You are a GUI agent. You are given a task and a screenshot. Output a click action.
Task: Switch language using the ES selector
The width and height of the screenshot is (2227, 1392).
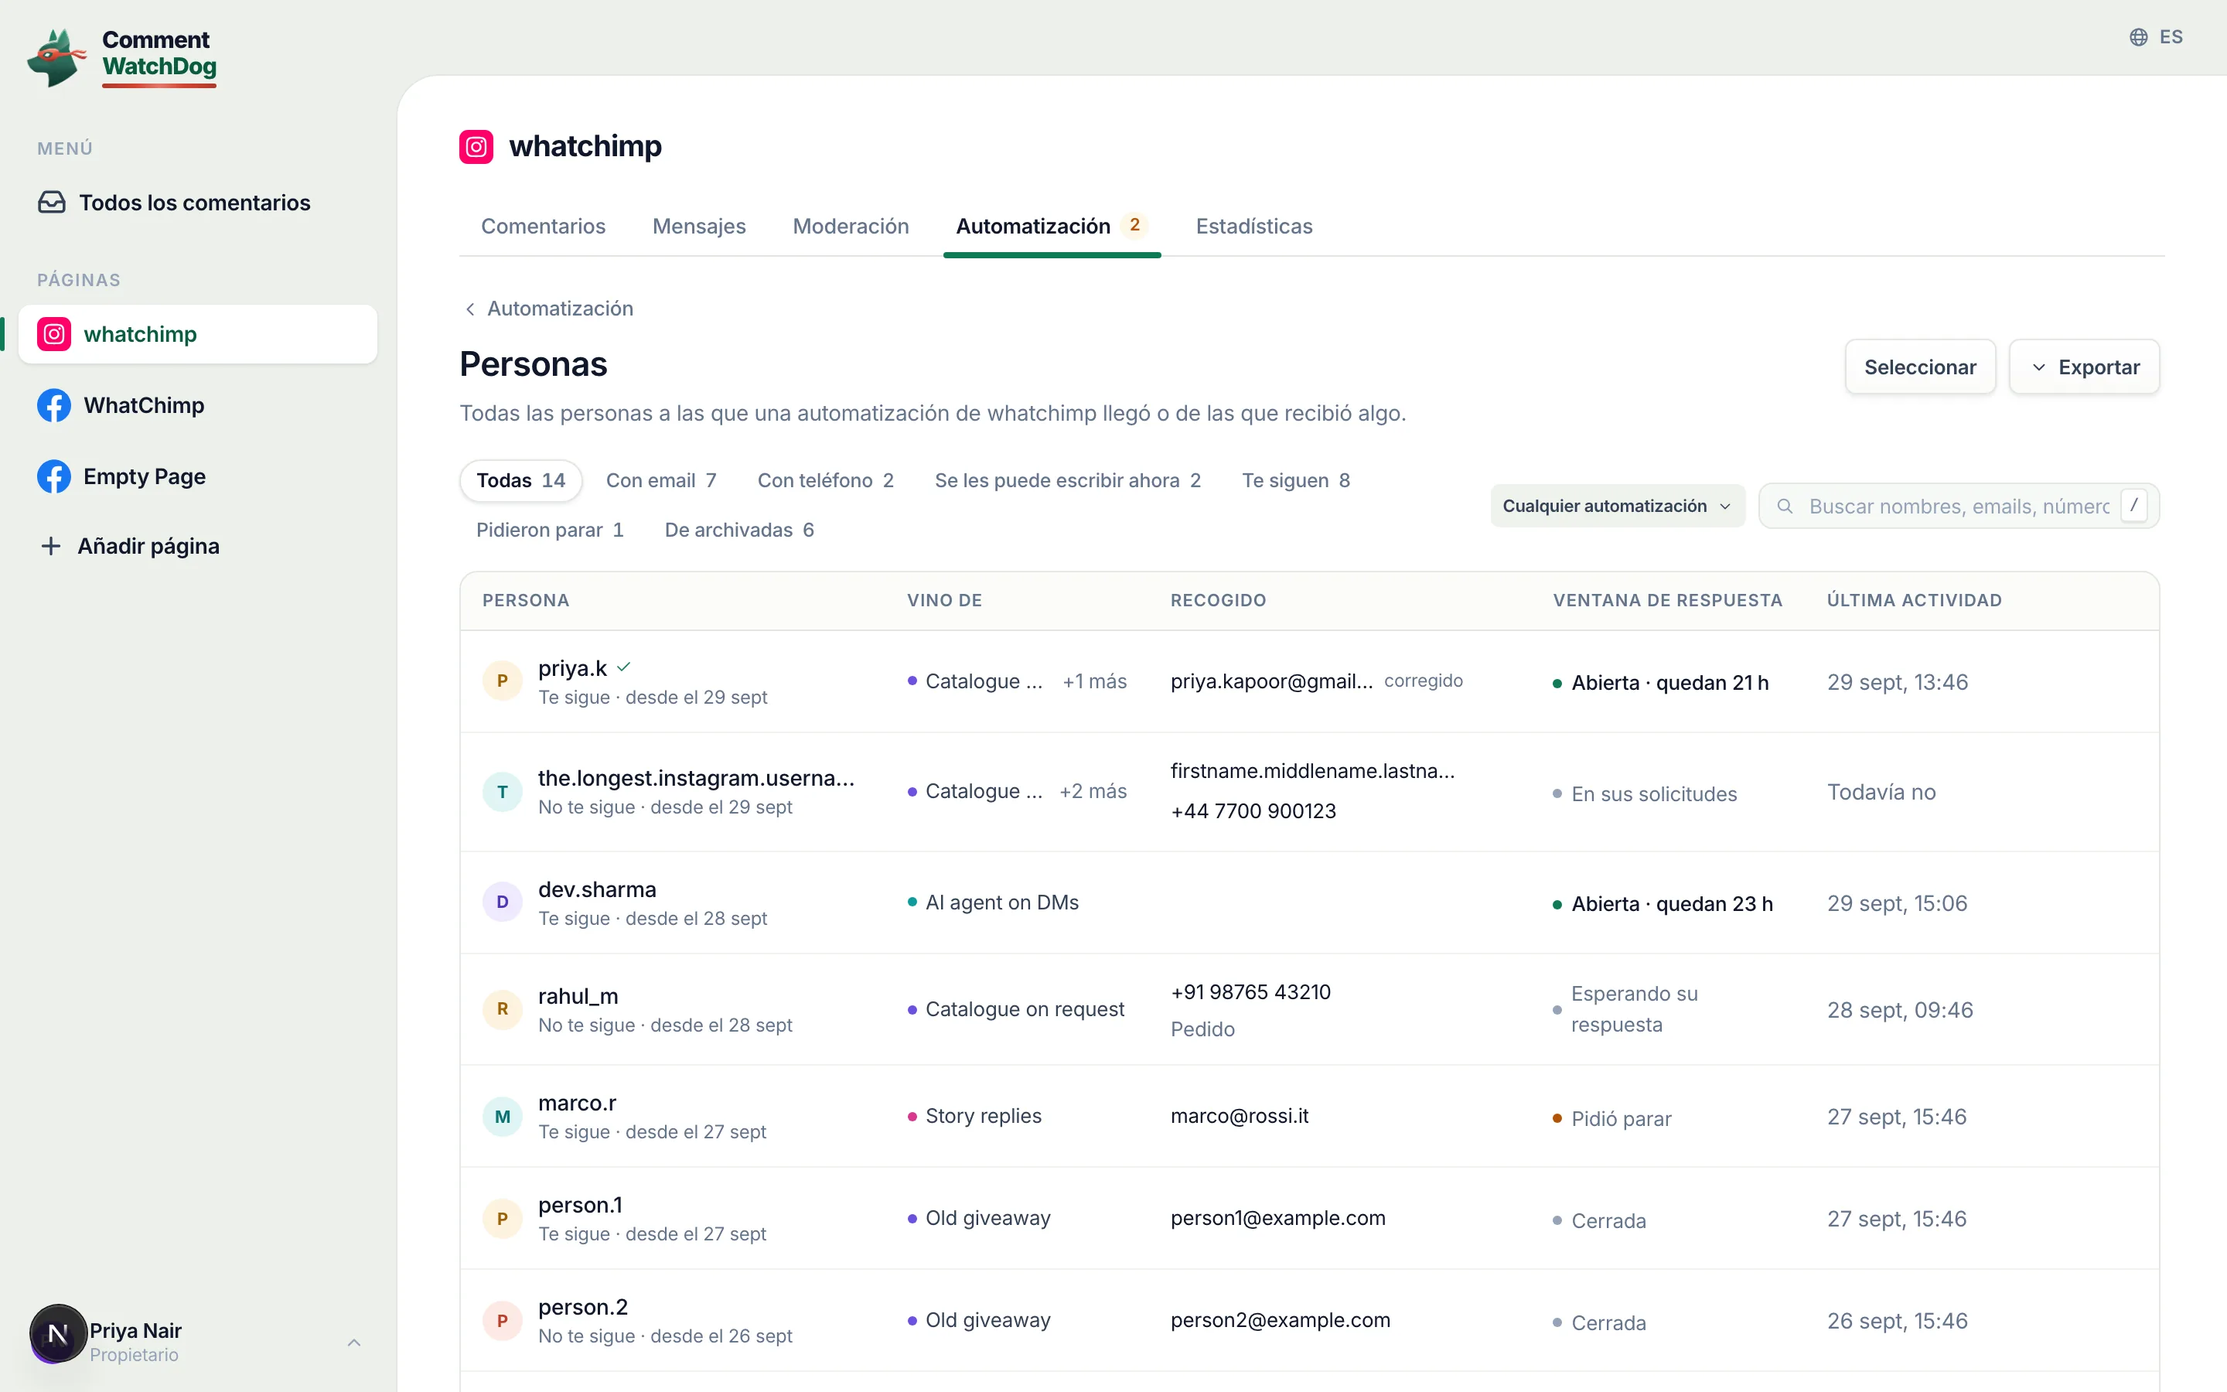2156,37
